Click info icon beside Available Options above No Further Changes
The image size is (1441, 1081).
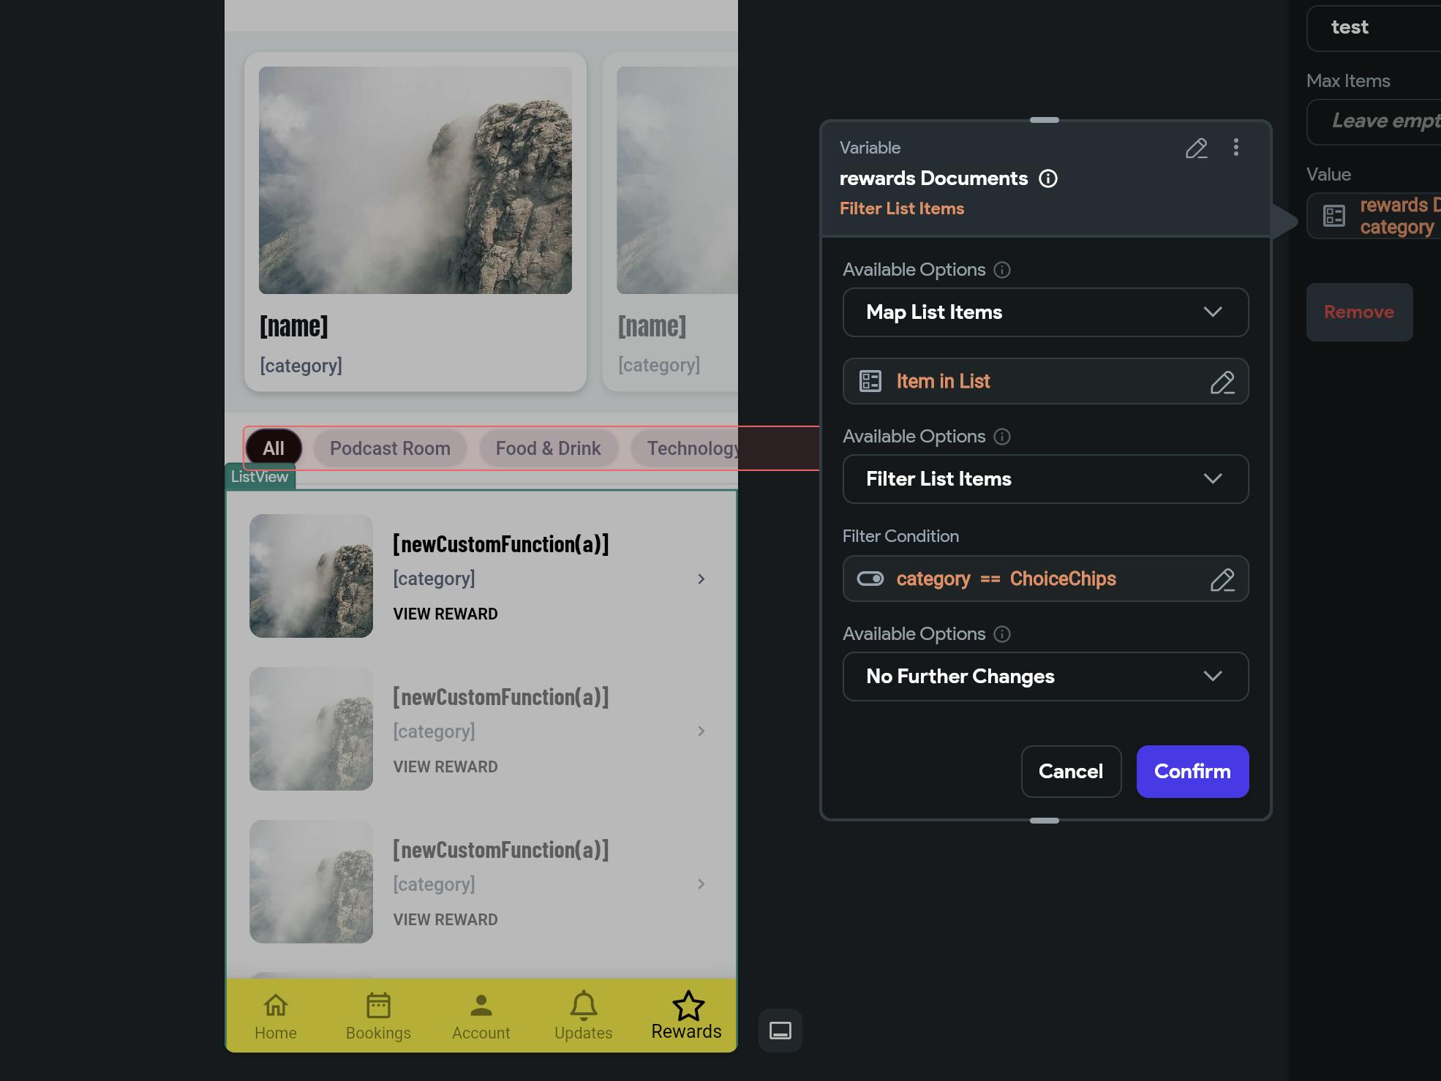1002,634
